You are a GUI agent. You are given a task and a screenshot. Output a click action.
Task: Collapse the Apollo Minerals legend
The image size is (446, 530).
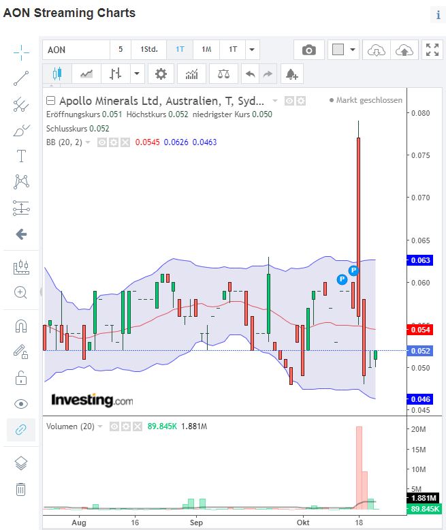pos(50,100)
